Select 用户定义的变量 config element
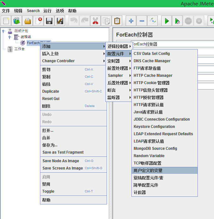Screen dimensions: 214x219 click(164, 170)
